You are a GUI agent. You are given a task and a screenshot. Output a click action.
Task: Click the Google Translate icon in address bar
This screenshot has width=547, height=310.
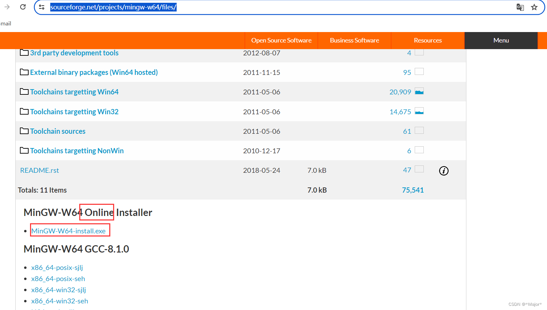click(520, 7)
